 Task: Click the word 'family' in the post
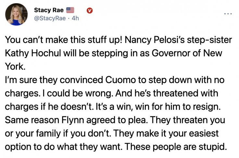[48, 134]
